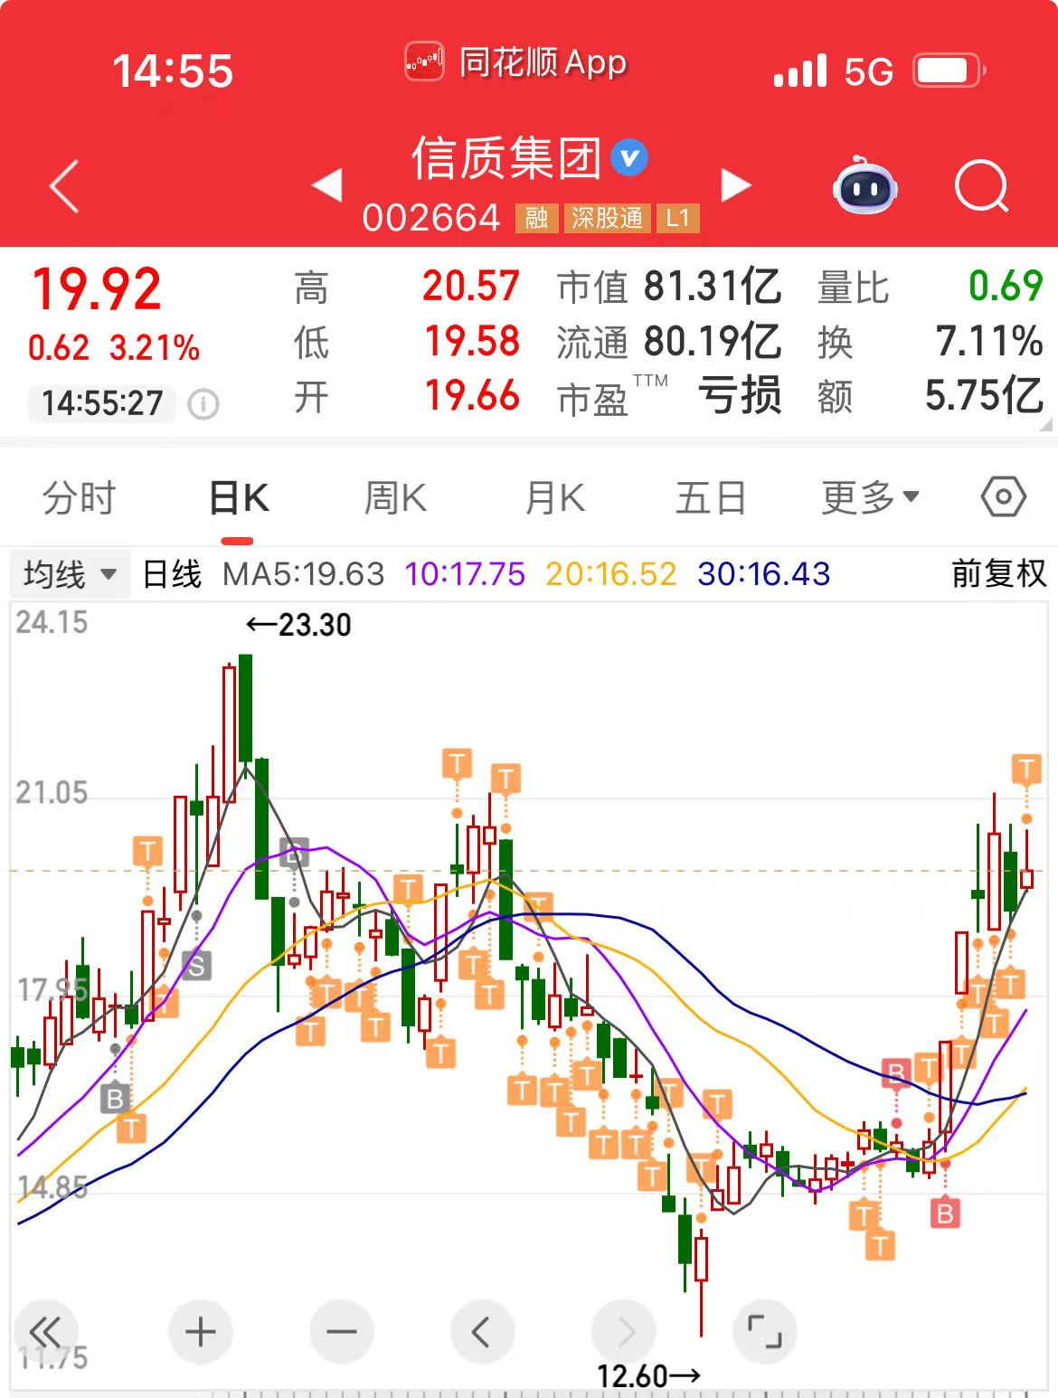
Task: Tap the 同花顺 App logo icon
Action: point(424,62)
